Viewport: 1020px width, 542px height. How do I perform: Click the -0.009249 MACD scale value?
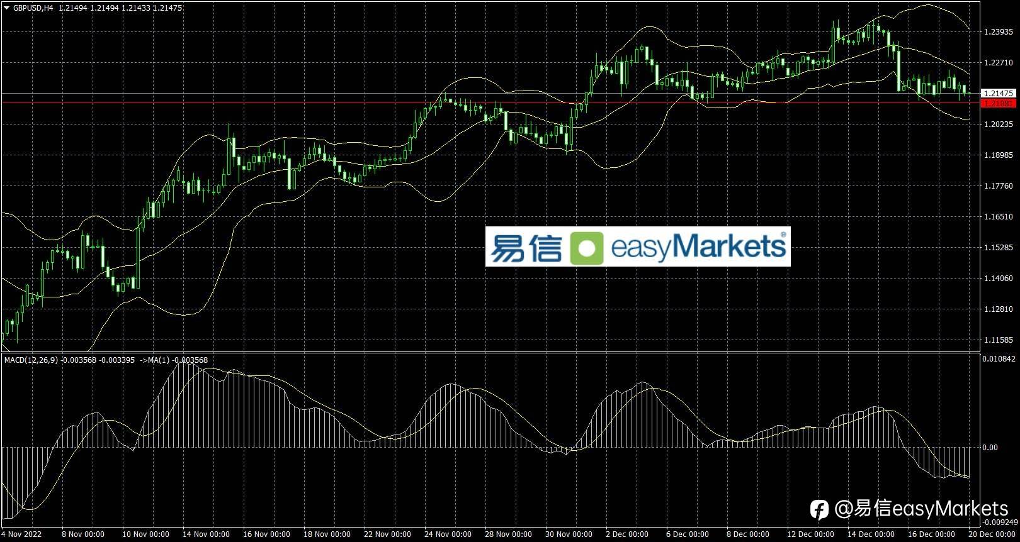coord(1000,522)
